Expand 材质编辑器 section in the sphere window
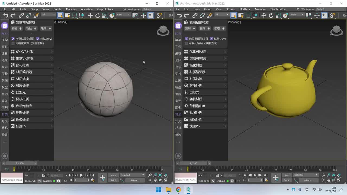The width and height of the screenshot is (347, 195). [x=32, y=72]
